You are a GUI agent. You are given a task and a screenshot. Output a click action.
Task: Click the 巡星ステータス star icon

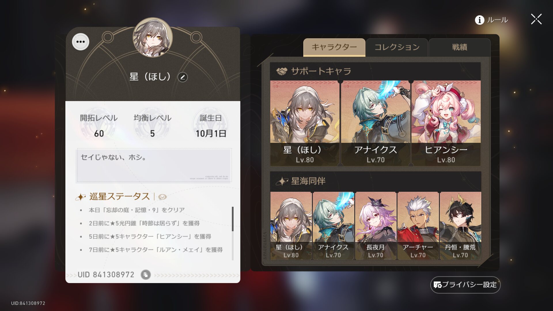tap(80, 197)
